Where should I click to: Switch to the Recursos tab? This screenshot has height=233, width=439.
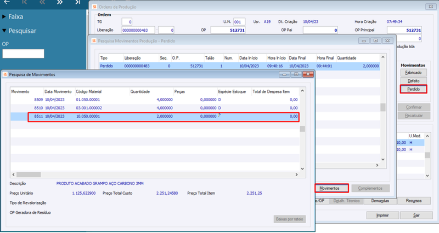(414, 201)
